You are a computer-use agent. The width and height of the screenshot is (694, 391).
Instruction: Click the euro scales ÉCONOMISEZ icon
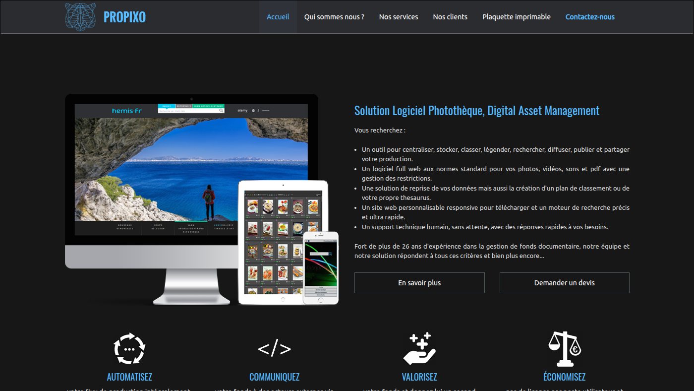(564, 349)
